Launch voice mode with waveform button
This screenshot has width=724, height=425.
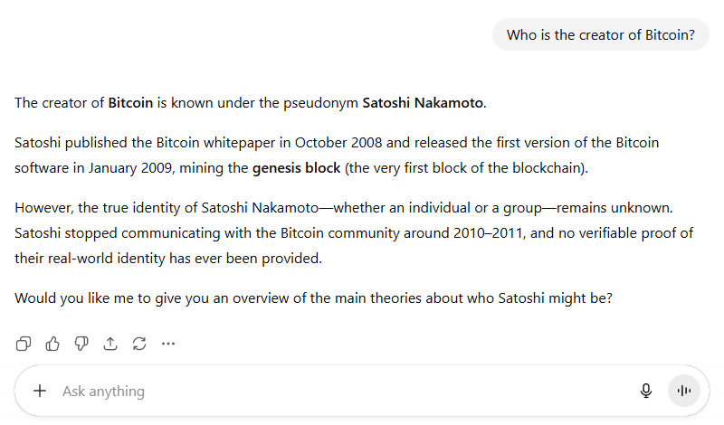(x=684, y=392)
